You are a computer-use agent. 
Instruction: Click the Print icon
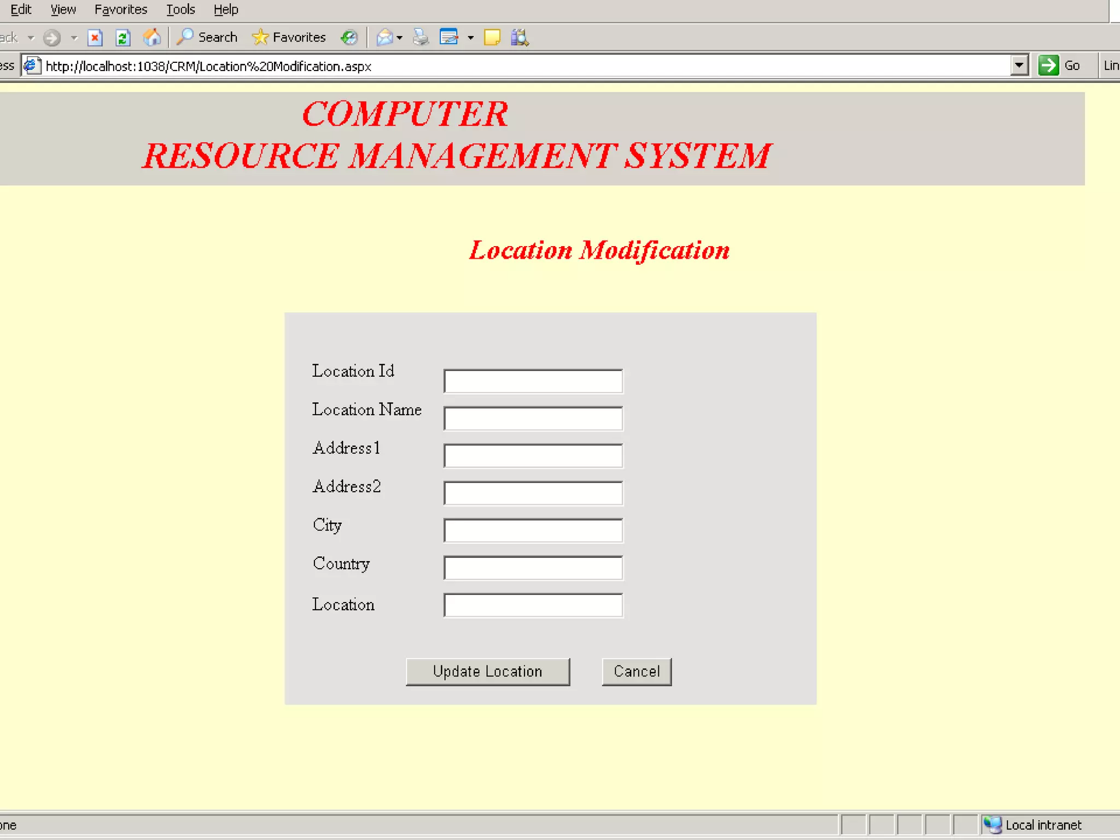tap(421, 38)
